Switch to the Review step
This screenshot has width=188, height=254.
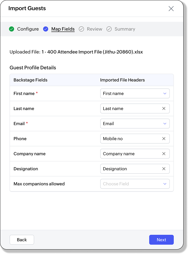coord(94,29)
